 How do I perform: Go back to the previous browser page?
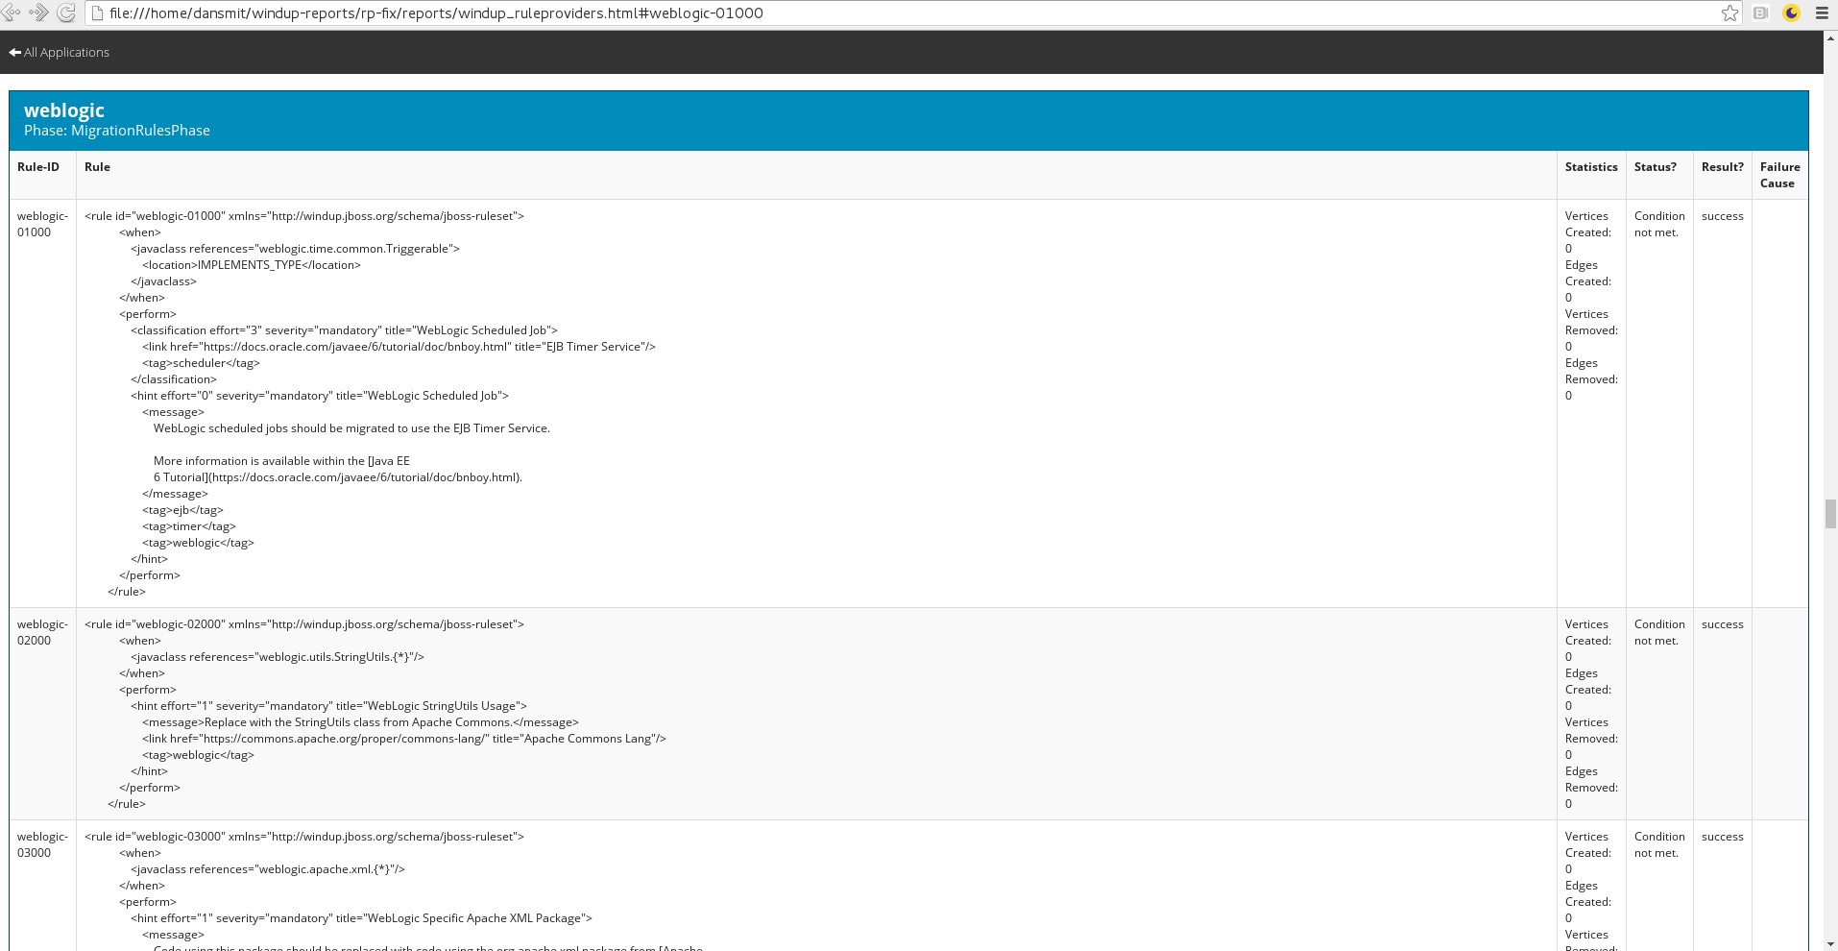click(x=12, y=12)
